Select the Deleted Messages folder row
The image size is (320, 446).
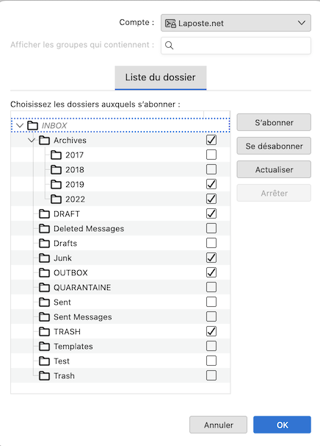[x=120, y=228]
